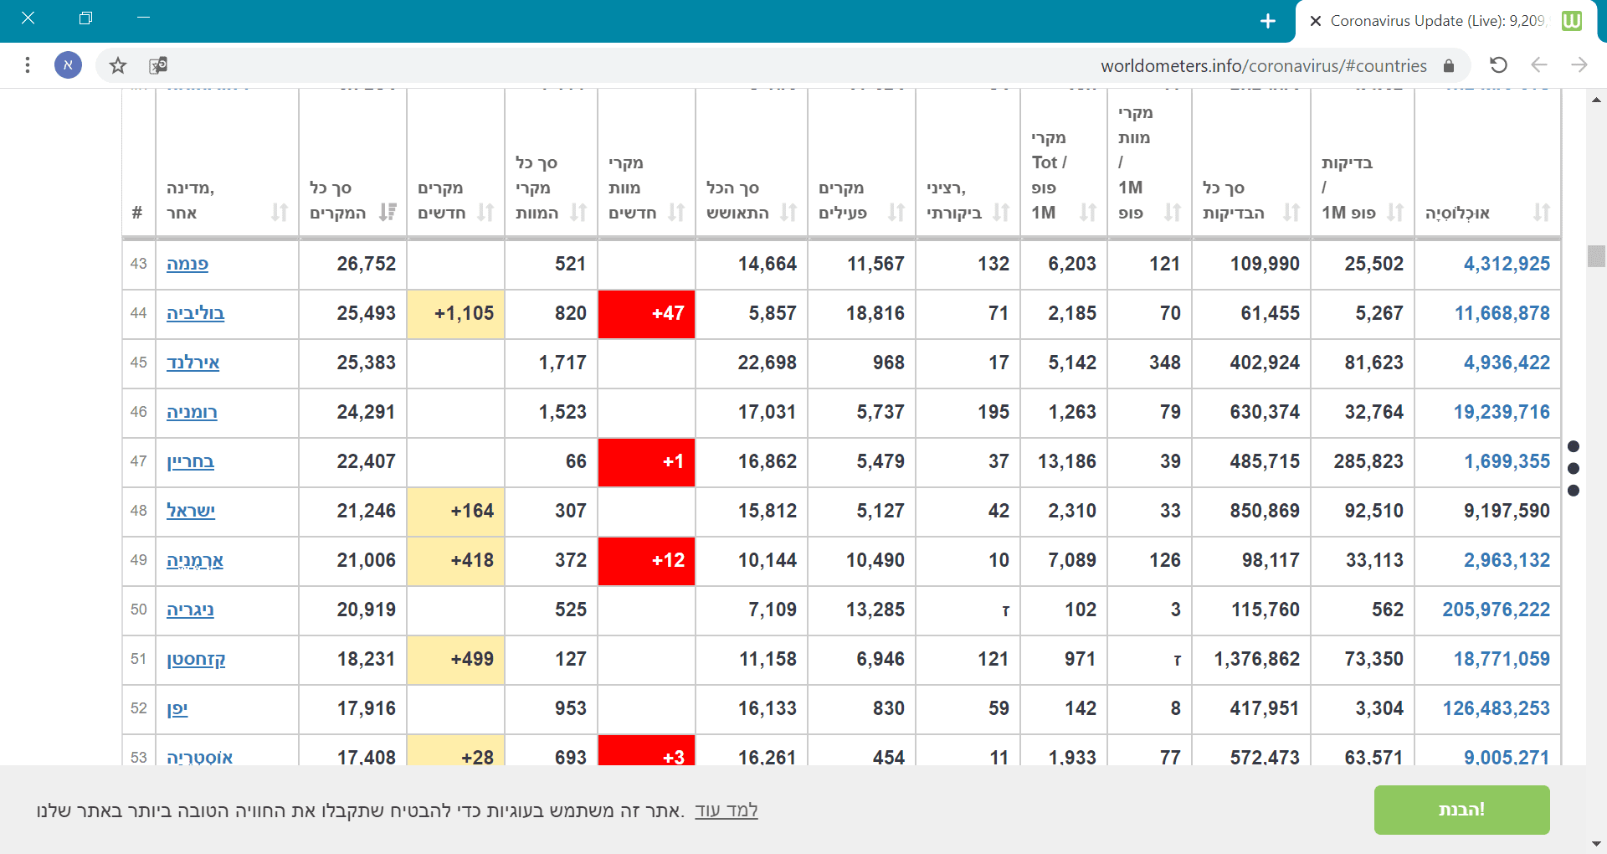The width and height of the screenshot is (1607, 854).
Task: Open the ישראל country details link
Action: point(191,512)
